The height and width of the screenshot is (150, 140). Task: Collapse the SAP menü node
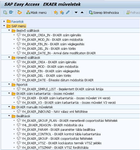[x=4, y=26]
